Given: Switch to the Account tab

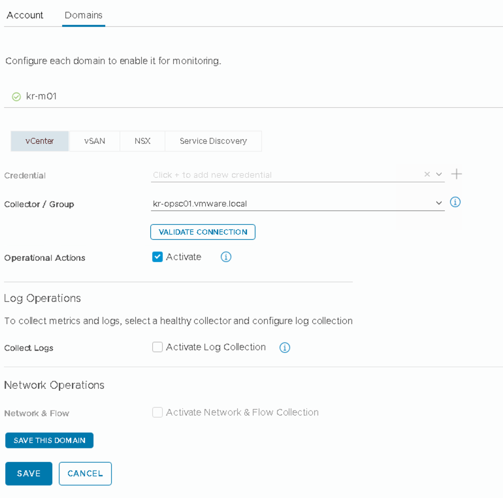Looking at the screenshot, I should point(25,15).
